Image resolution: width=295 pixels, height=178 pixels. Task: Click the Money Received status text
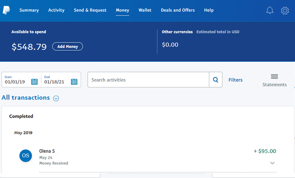53,163
